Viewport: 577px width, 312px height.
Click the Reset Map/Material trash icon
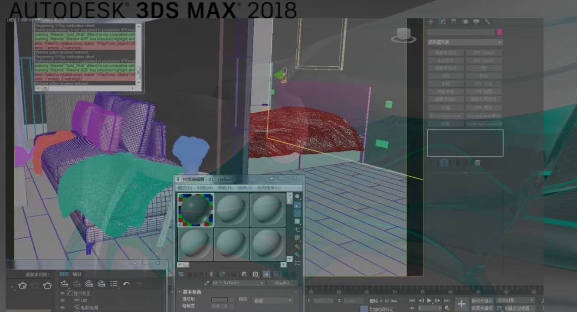coord(211,274)
